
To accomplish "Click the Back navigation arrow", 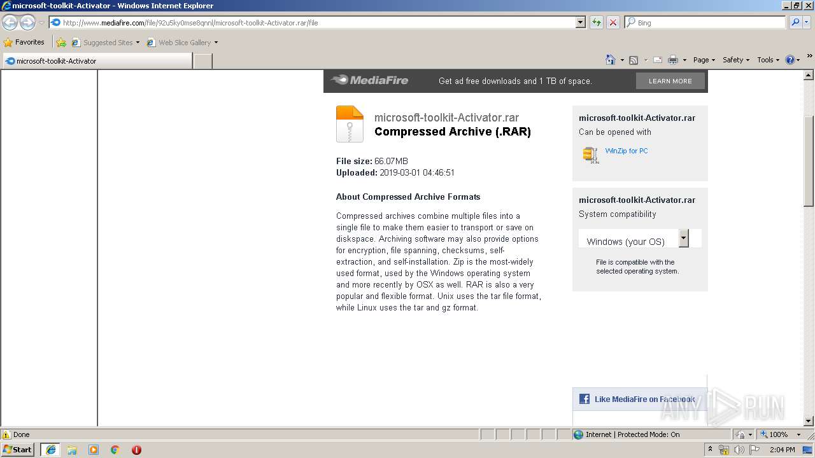I will [x=10, y=23].
